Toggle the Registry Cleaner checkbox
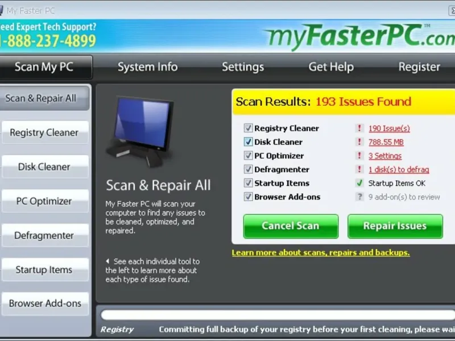 pyautogui.click(x=248, y=128)
